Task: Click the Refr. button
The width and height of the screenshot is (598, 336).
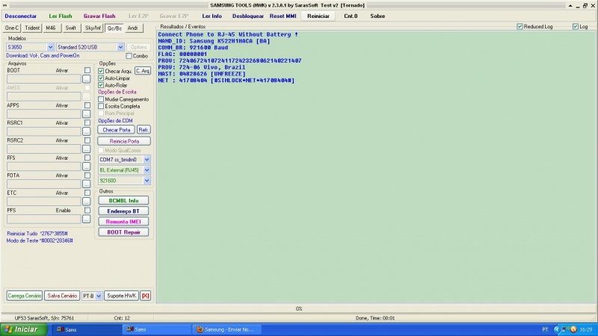Action: [144, 130]
